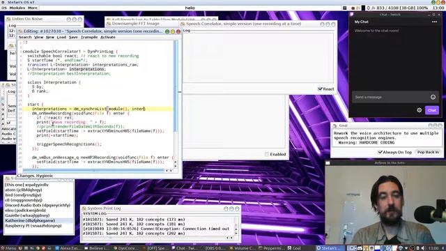Select 'Discord Audio Bots' entry in list
Image resolution: width=446 pixels, height=251 pixels.
point(39,205)
